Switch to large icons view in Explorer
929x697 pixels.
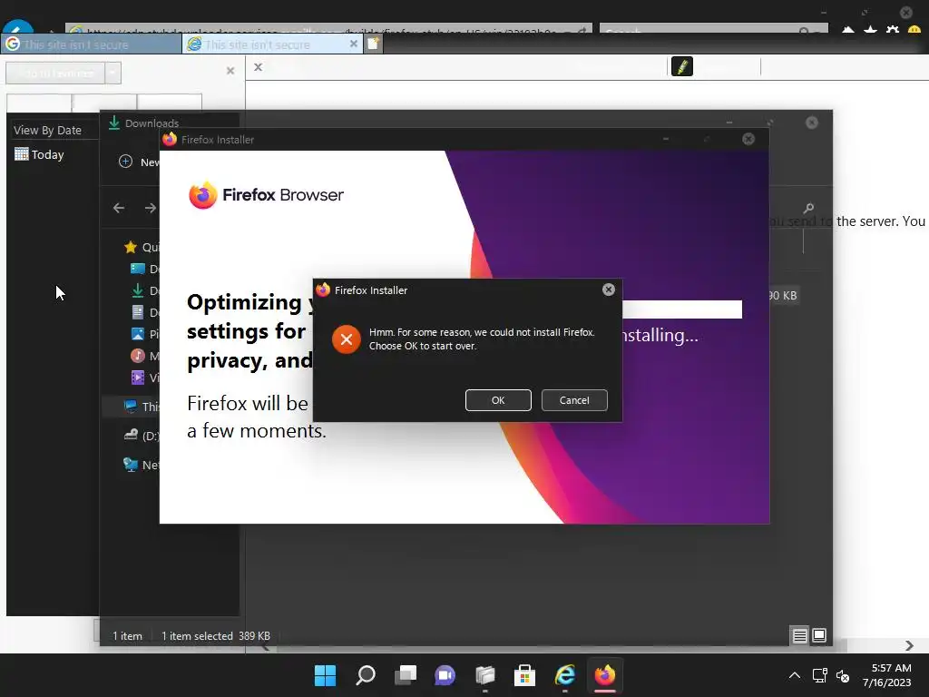(x=819, y=636)
